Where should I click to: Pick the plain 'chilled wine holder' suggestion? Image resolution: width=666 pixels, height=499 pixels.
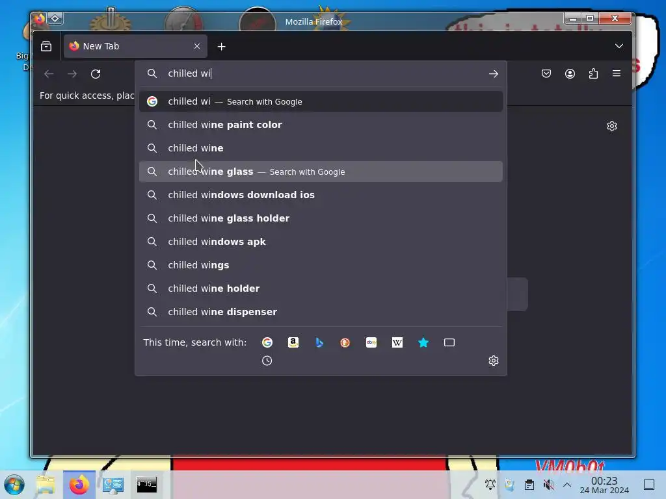coord(321,288)
